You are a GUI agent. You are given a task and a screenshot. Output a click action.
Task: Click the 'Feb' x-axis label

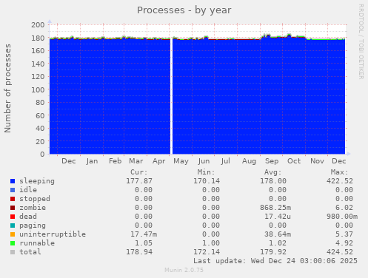[116, 161]
